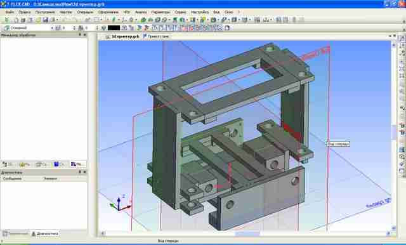Click the coordinate axes triad in 3D view
This screenshot has width=406, height=245.
point(120,203)
